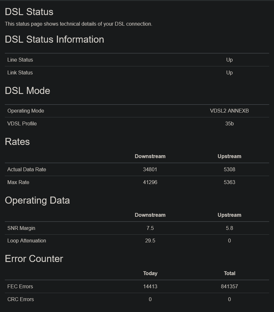Select downstream Max Rate value 41296
Image resolution: width=274 pixels, height=312 pixels.
point(150,182)
